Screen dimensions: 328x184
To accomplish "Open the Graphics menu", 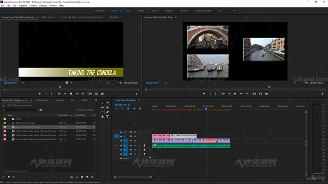I will click(43, 6).
